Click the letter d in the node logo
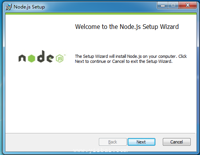The height and width of the screenshot is (155, 200). 41,56
